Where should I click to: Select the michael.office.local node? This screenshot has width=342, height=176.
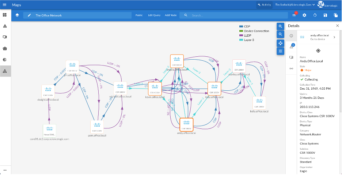(120, 88)
